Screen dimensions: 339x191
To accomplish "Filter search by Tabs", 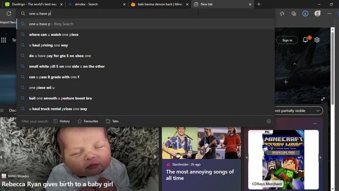I will [x=112, y=121].
